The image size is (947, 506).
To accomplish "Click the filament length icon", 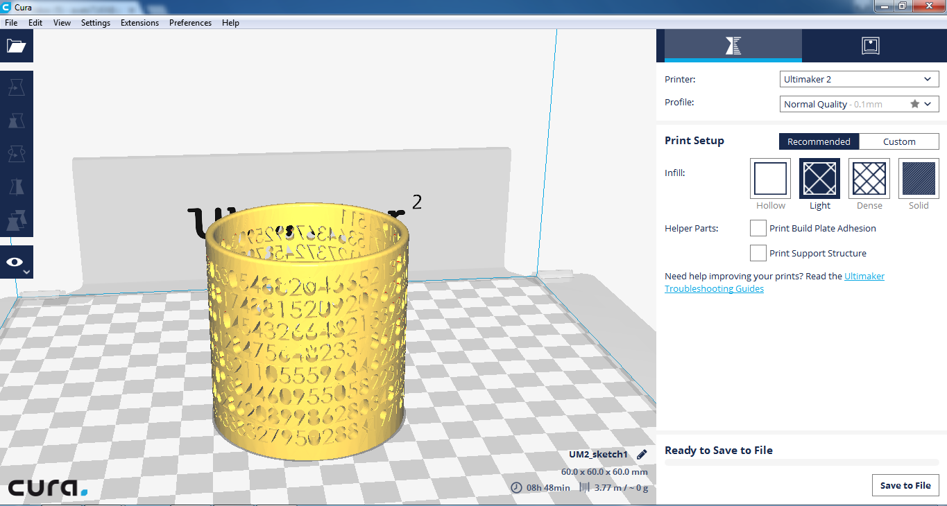I will pyautogui.click(x=584, y=487).
